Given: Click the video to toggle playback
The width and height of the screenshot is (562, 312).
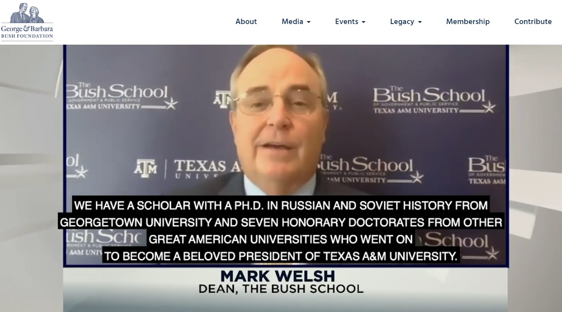Looking at the screenshot, I should point(286,156).
